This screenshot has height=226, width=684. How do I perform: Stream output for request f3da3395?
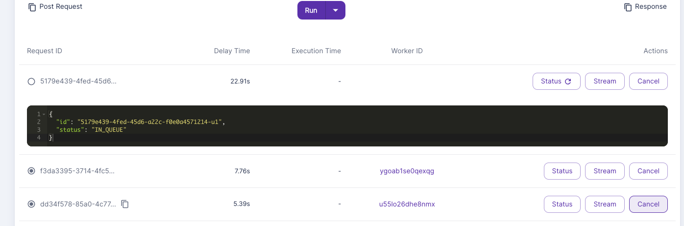[605, 171]
